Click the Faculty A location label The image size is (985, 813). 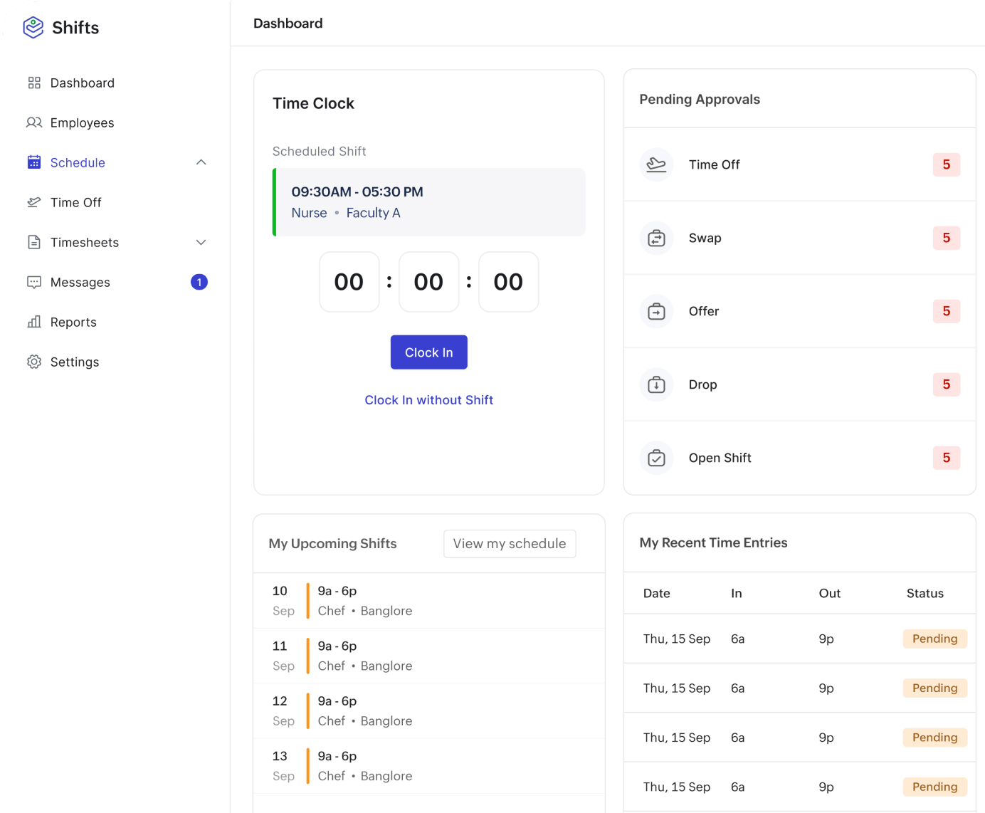[x=374, y=213]
